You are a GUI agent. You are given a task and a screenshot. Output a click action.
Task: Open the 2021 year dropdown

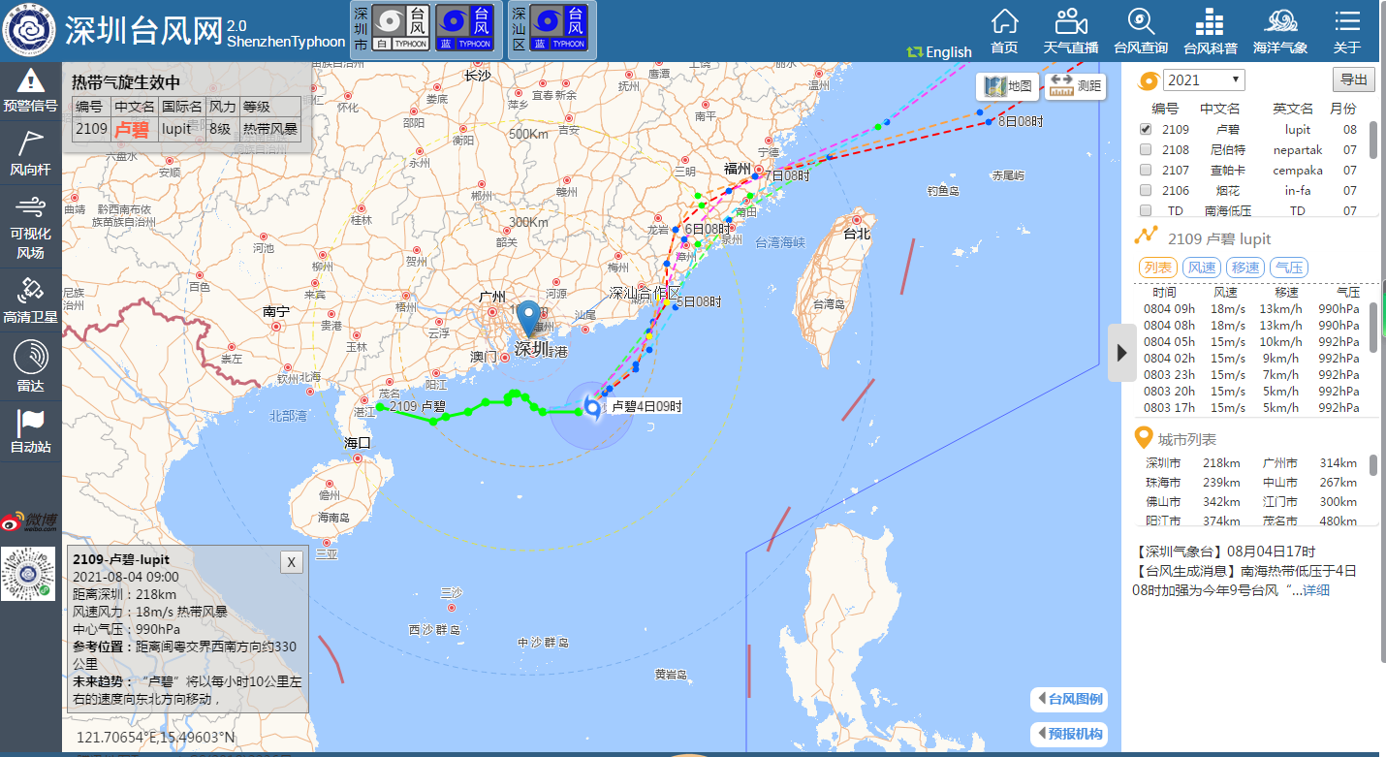(1204, 79)
